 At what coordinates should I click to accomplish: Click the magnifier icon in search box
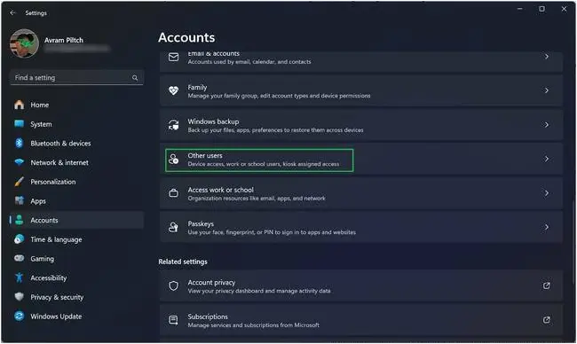135,78
